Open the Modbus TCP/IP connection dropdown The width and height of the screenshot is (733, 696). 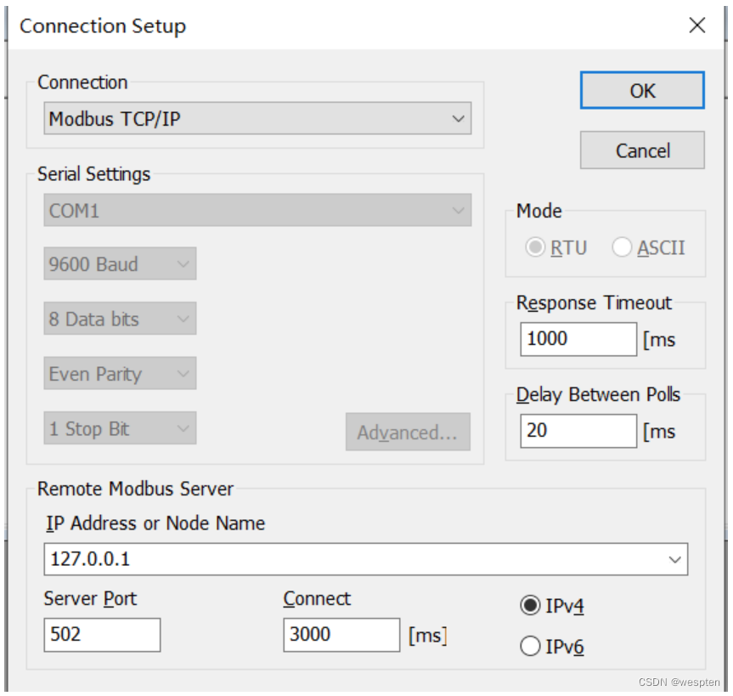tap(257, 120)
